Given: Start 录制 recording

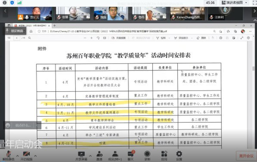Looking at the screenshot, I should tap(147, 156).
